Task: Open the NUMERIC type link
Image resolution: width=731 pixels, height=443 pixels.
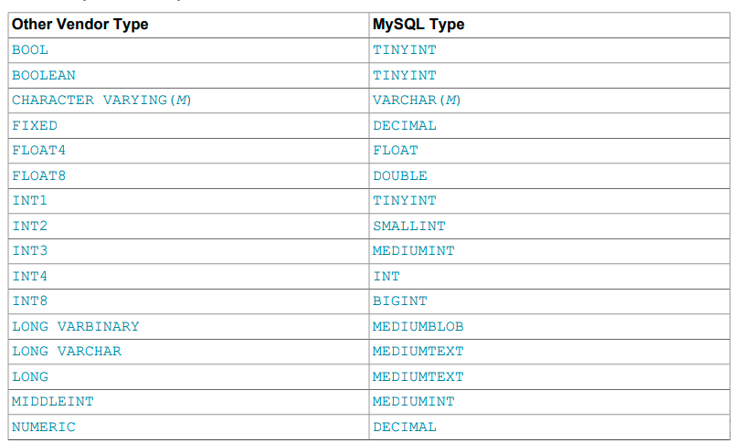Action: (44, 427)
